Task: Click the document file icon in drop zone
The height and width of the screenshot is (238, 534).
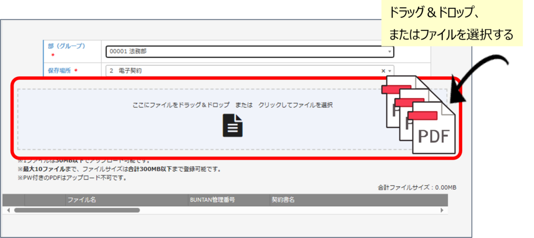Action: coord(233,125)
